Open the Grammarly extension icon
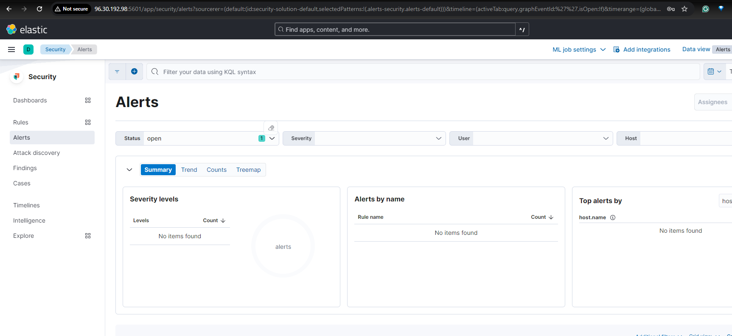This screenshot has width=732, height=336. pos(706,9)
